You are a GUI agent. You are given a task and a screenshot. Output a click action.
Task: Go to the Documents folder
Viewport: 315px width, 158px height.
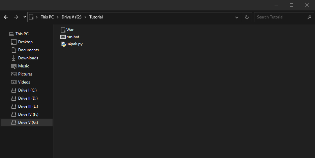point(28,50)
